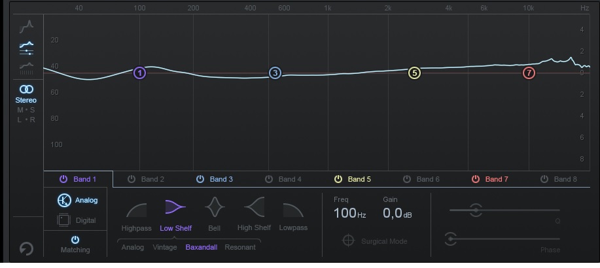Click the Freq value field showing 100 Hz

point(348,213)
